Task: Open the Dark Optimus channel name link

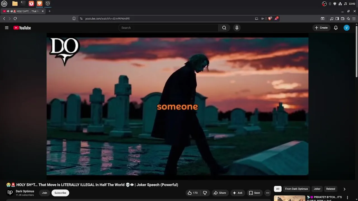Action: coord(25,191)
